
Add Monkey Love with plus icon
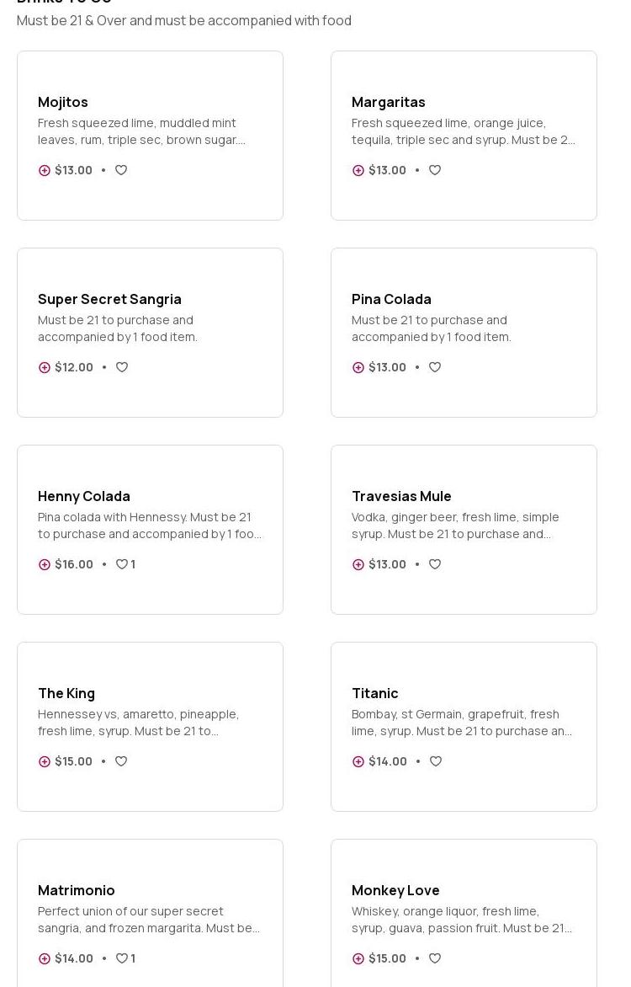tap(358, 958)
